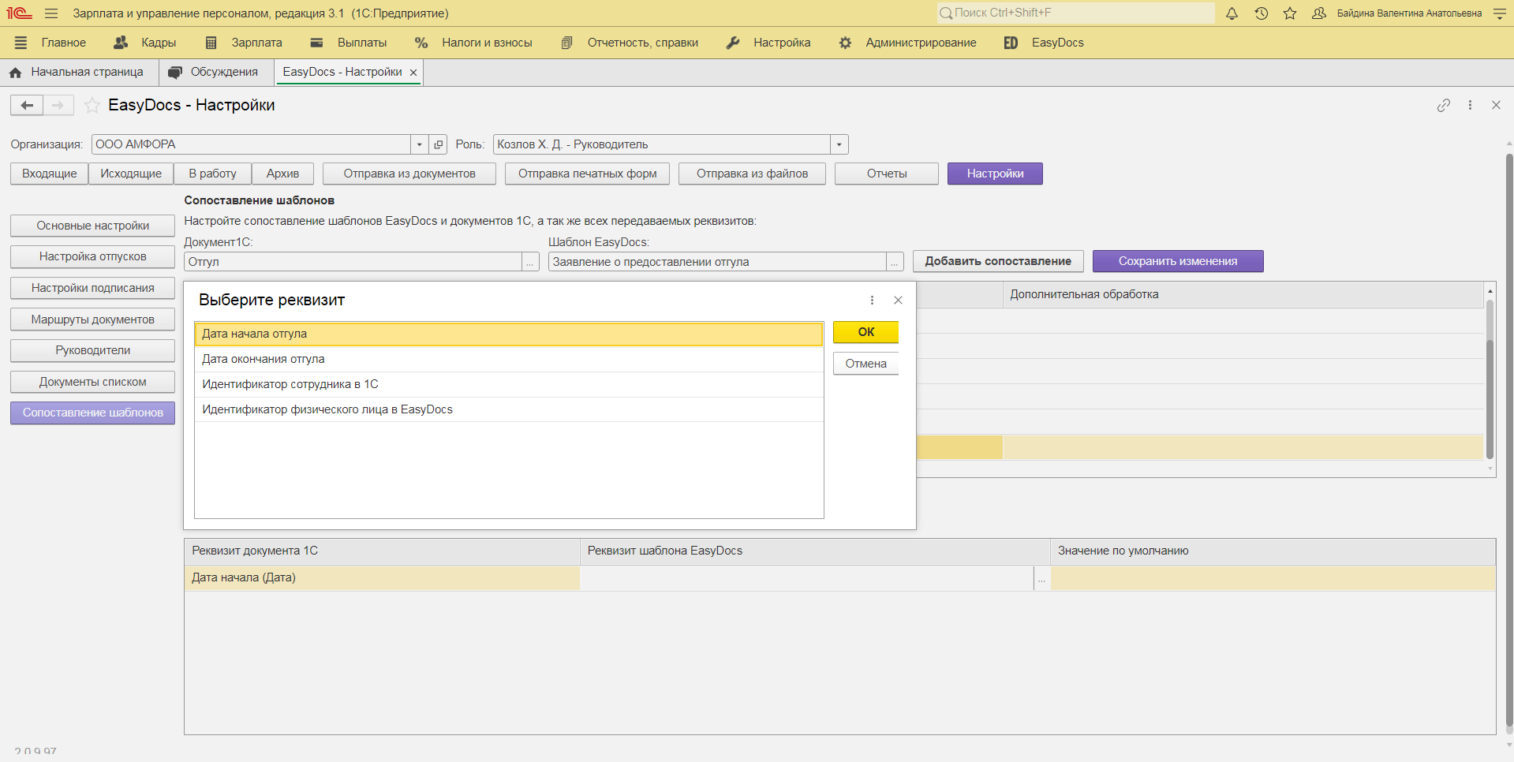
Task: Open the Роль dropdown list
Action: coord(839,144)
